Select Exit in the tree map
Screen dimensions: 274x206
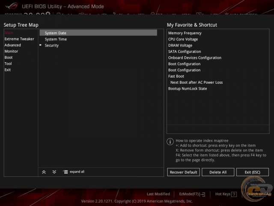pos(8,70)
